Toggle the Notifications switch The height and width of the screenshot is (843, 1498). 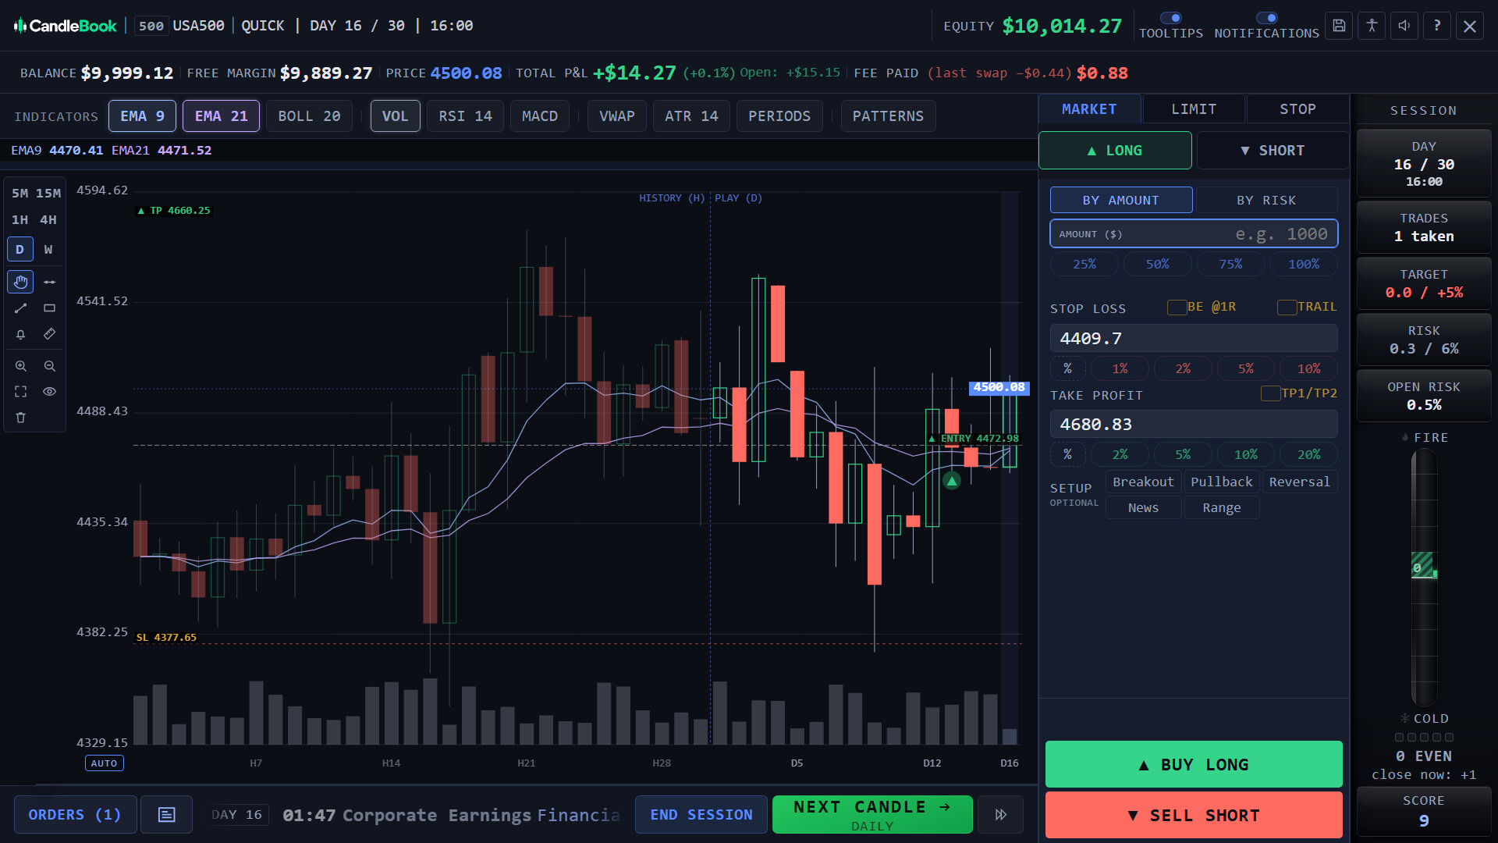point(1266,18)
